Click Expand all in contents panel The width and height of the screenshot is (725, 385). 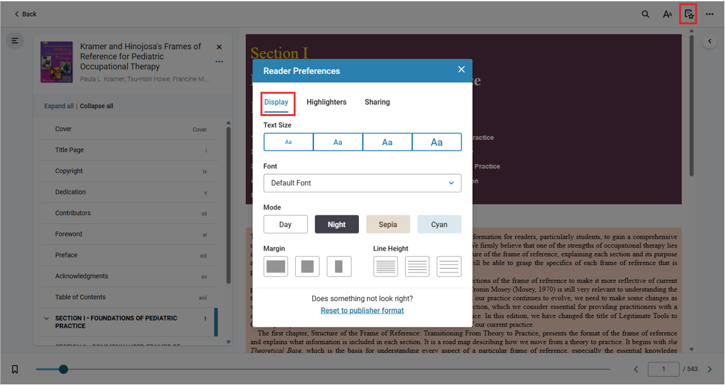click(x=59, y=106)
